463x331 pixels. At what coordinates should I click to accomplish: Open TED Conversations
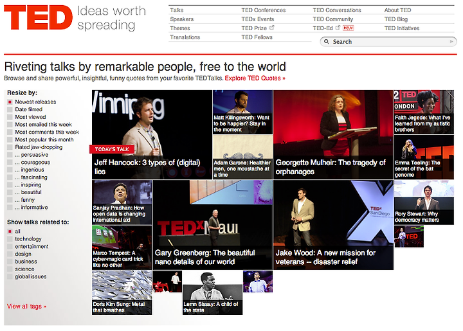337,10
